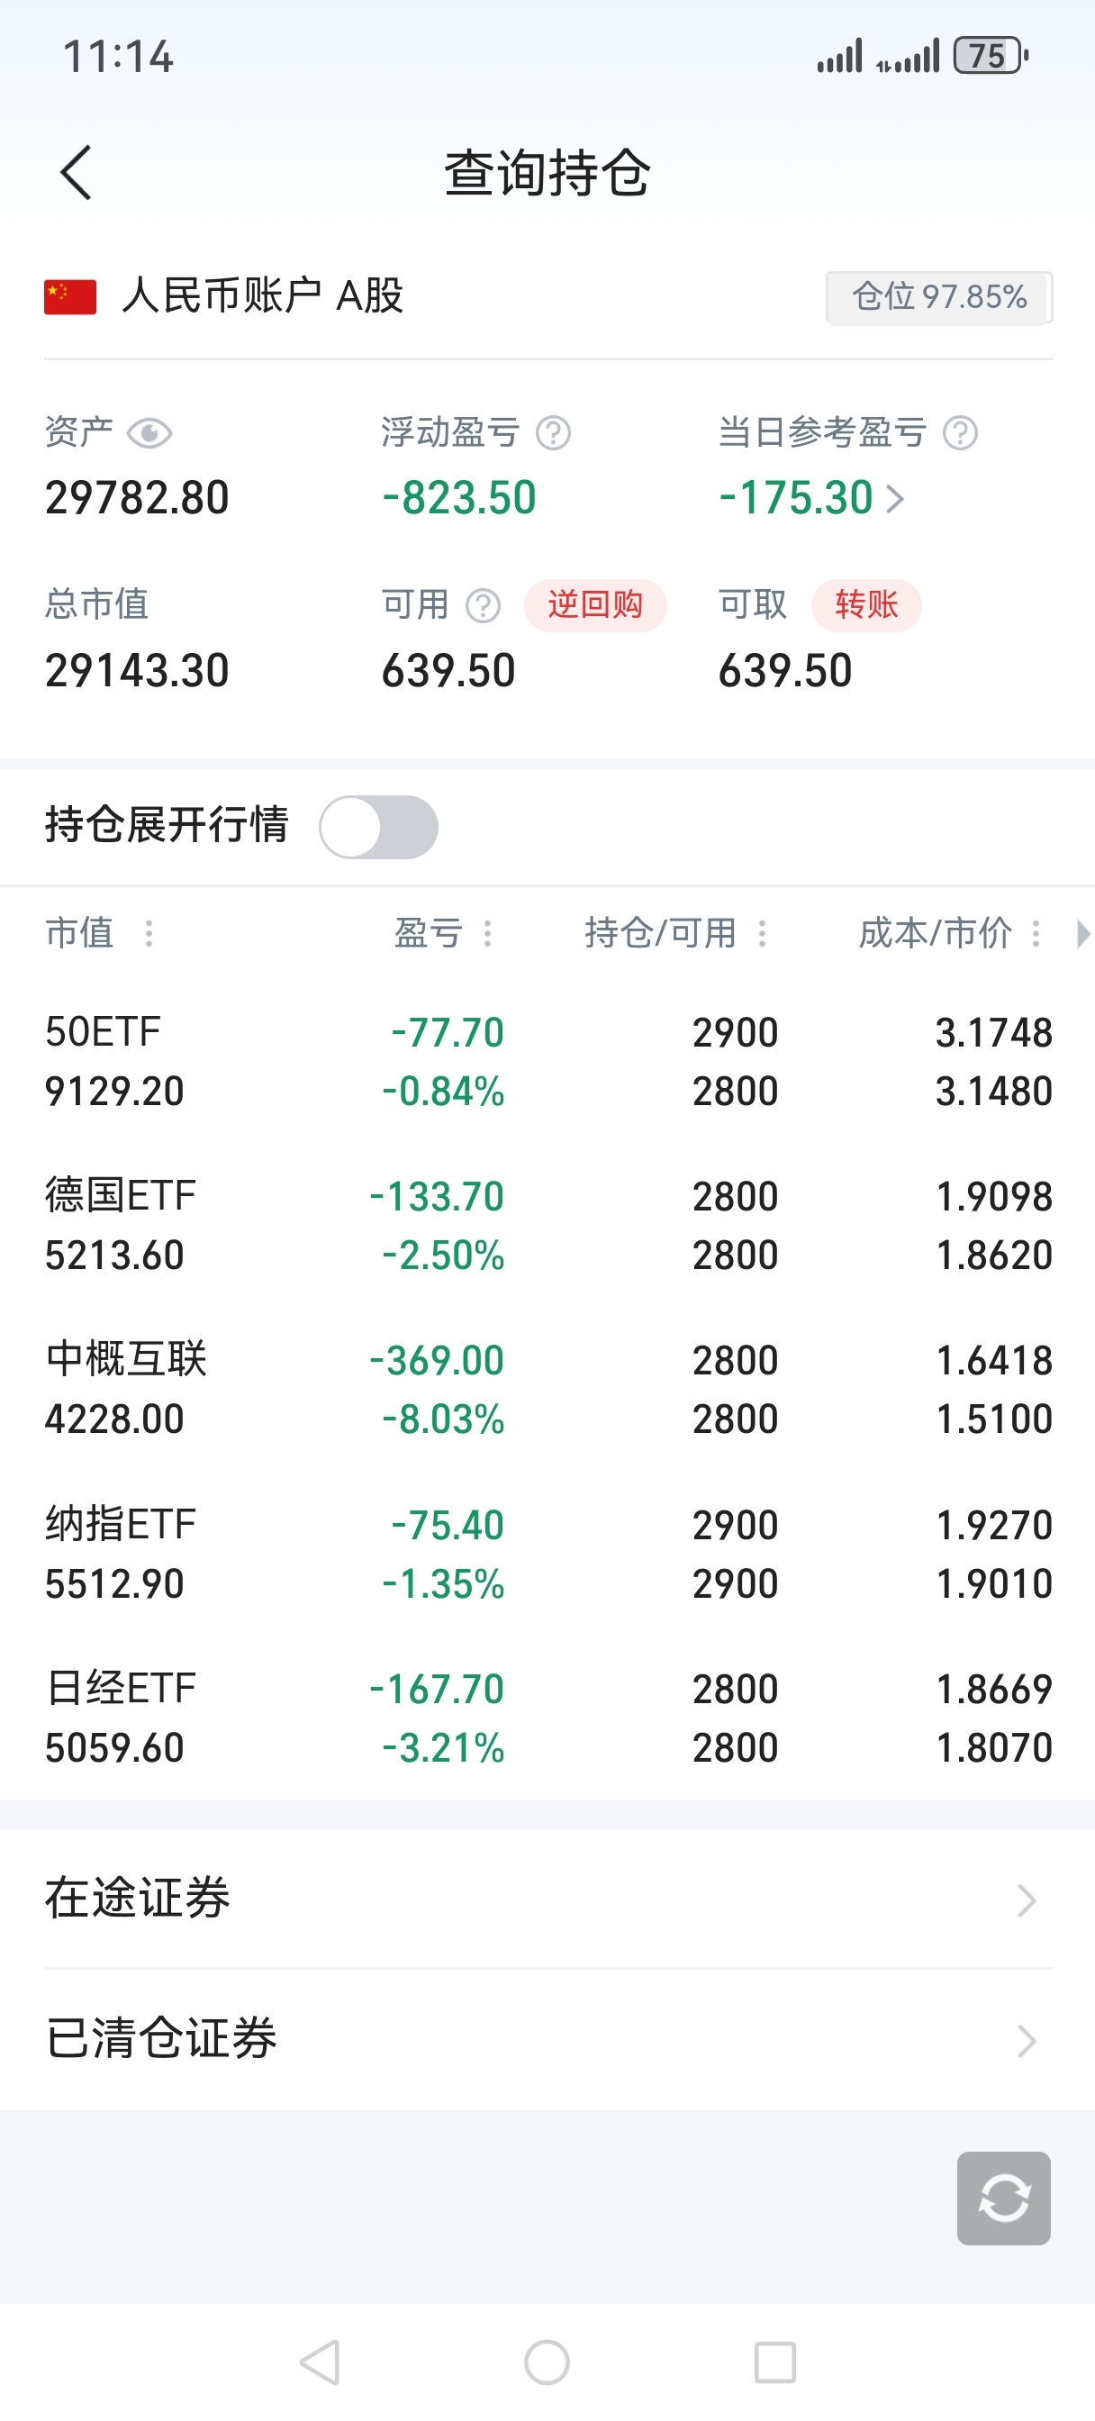Tap help icon beside 可用
Image resolution: width=1095 pixels, height=2421 pixels.
tap(484, 606)
